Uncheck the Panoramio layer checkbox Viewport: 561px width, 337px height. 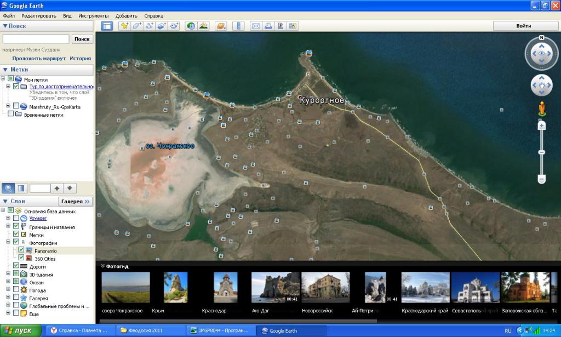click(21, 250)
